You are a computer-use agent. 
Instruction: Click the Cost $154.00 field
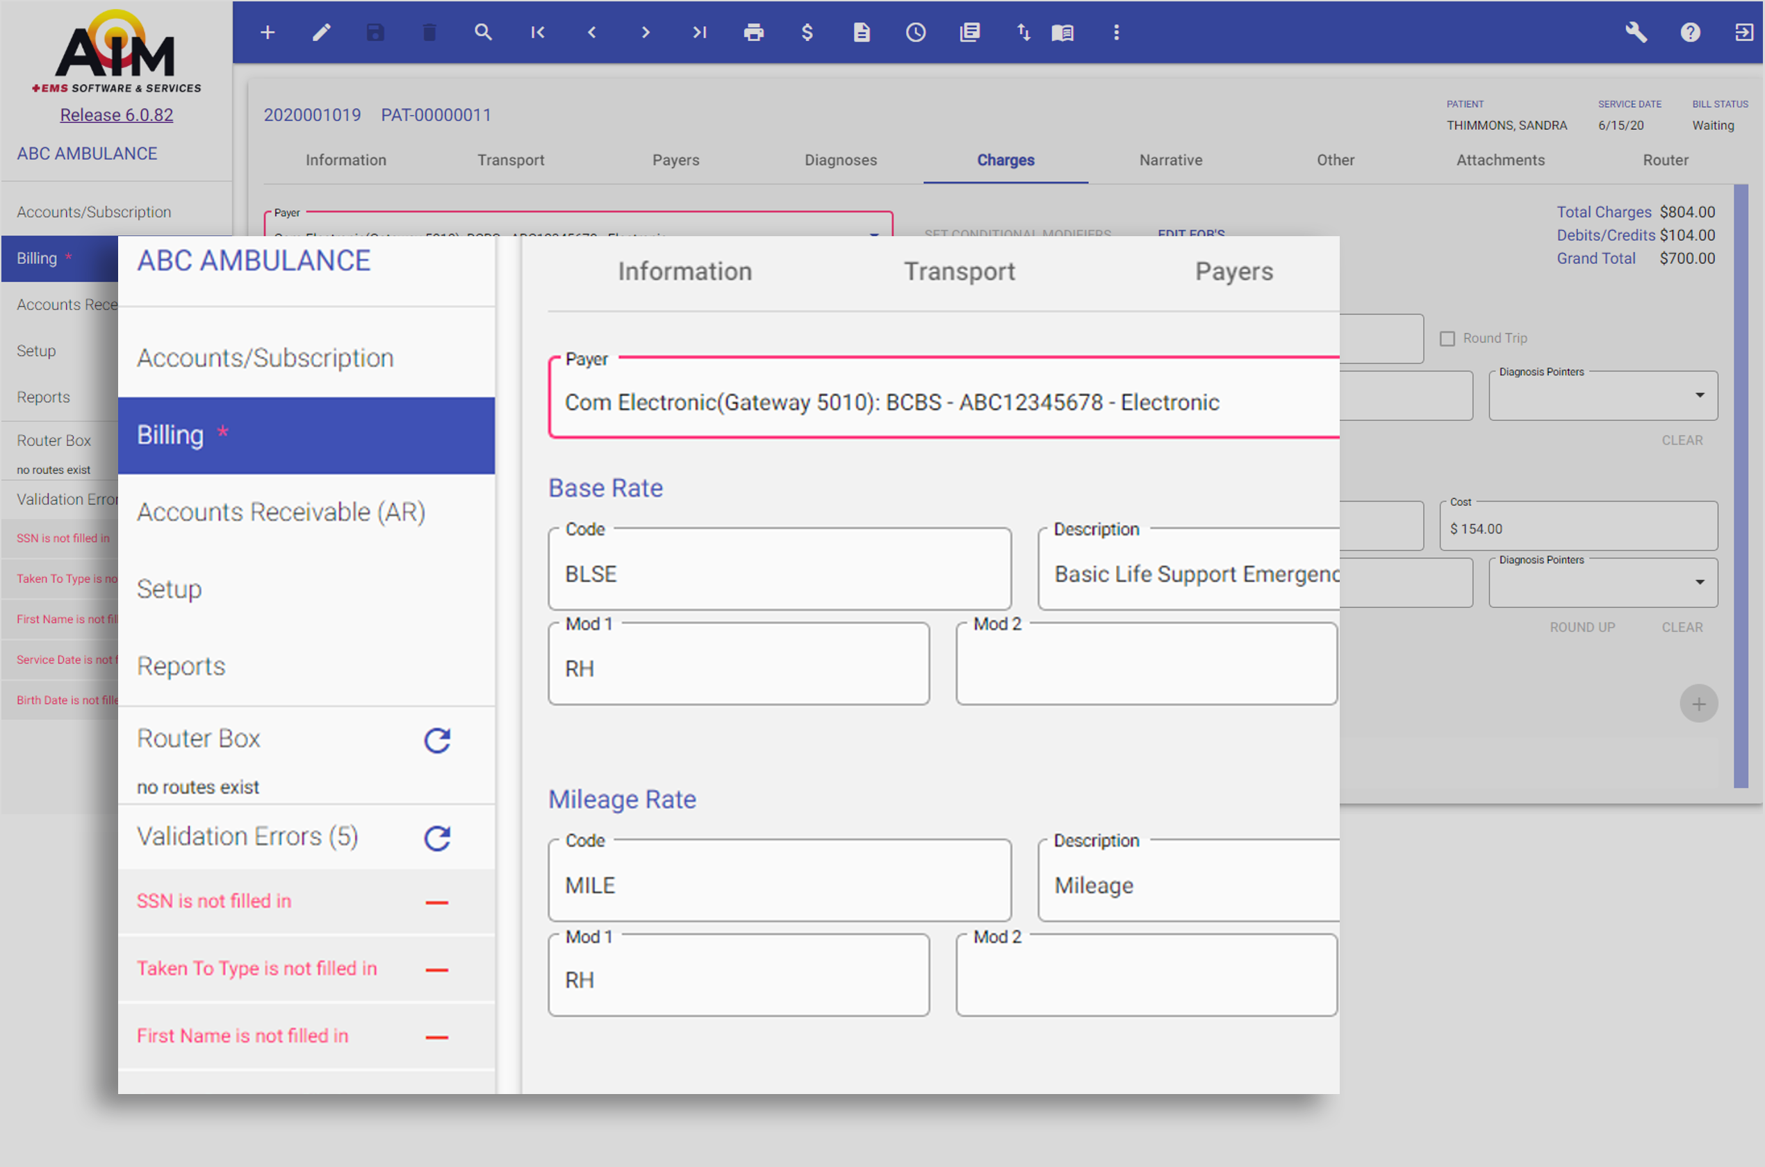click(x=1578, y=525)
